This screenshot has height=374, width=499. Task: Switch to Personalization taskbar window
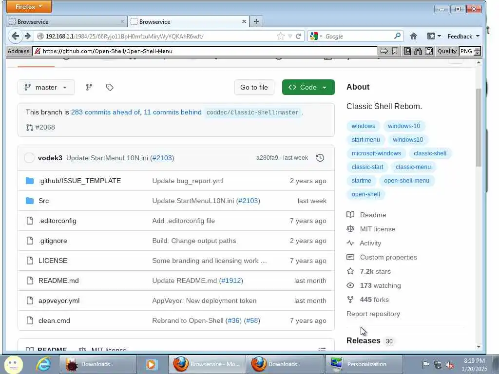pyautogui.click(x=364, y=364)
